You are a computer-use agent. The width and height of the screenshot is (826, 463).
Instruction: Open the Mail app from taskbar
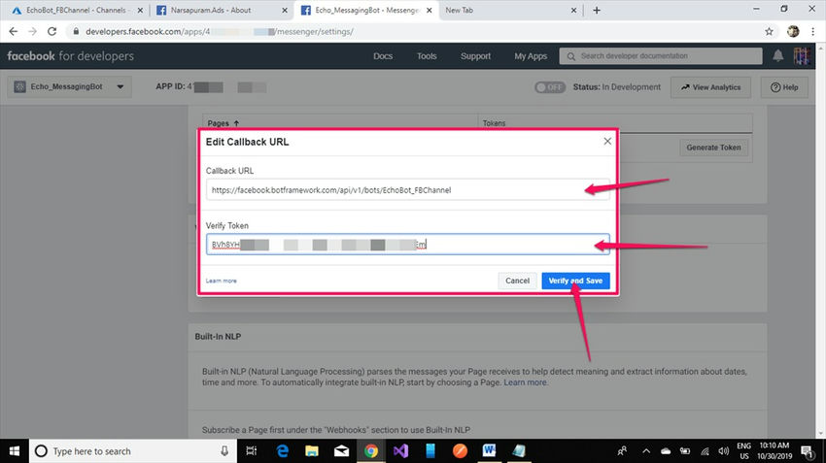pos(341,451)
